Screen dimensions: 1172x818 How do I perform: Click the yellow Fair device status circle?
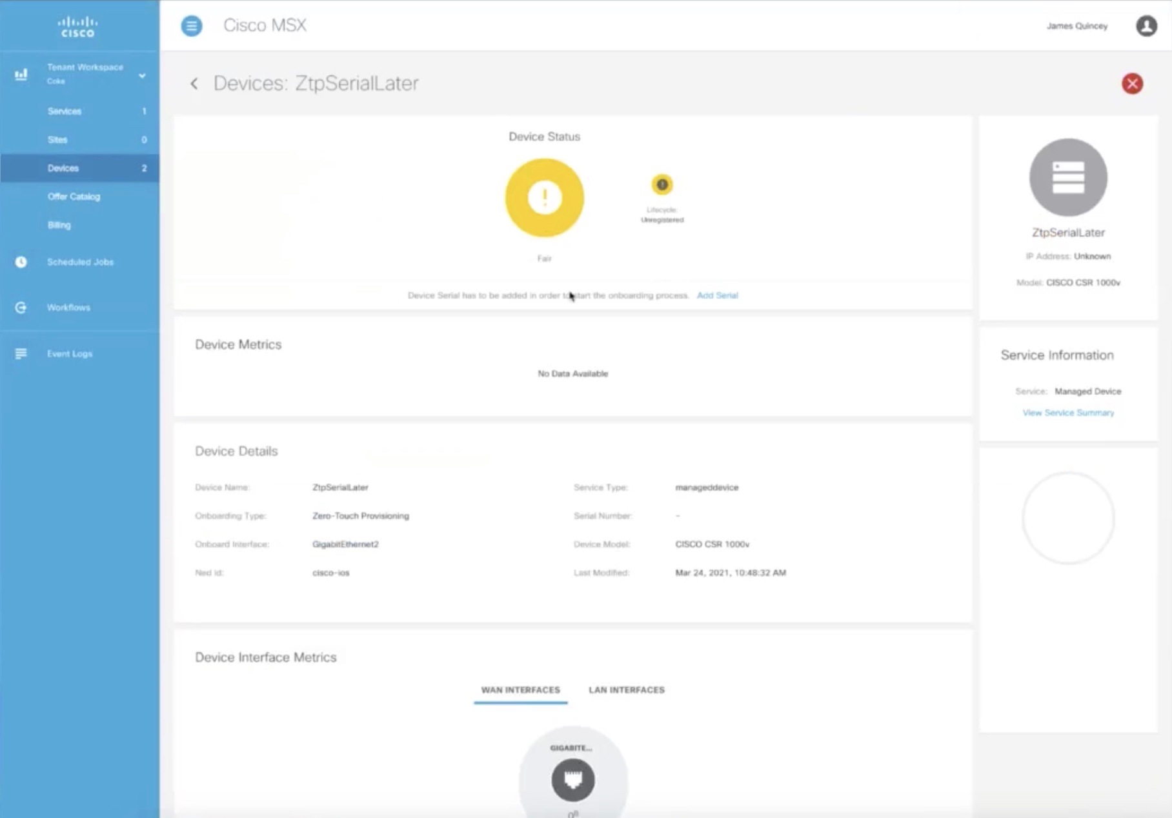point(544,197)
